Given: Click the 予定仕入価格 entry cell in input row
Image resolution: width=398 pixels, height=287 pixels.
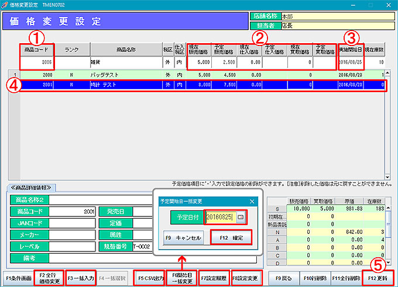Looking at the screenshot, I should tap(275, 62).
